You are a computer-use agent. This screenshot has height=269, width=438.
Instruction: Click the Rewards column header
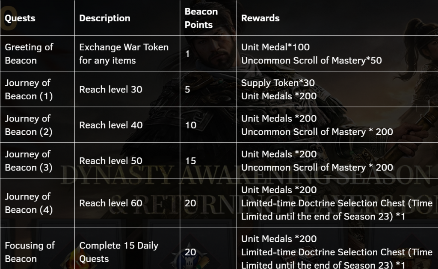tap(260, 18)
